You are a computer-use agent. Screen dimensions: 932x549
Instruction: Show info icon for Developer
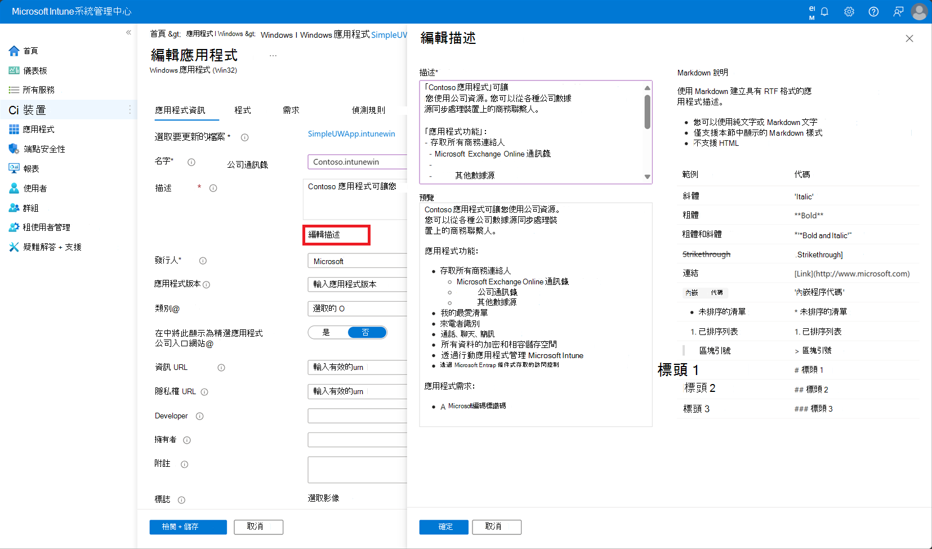click(x=199, y=417)
